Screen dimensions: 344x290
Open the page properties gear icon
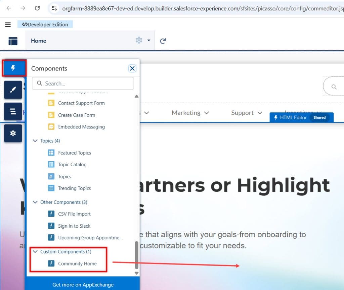point(139,40)
